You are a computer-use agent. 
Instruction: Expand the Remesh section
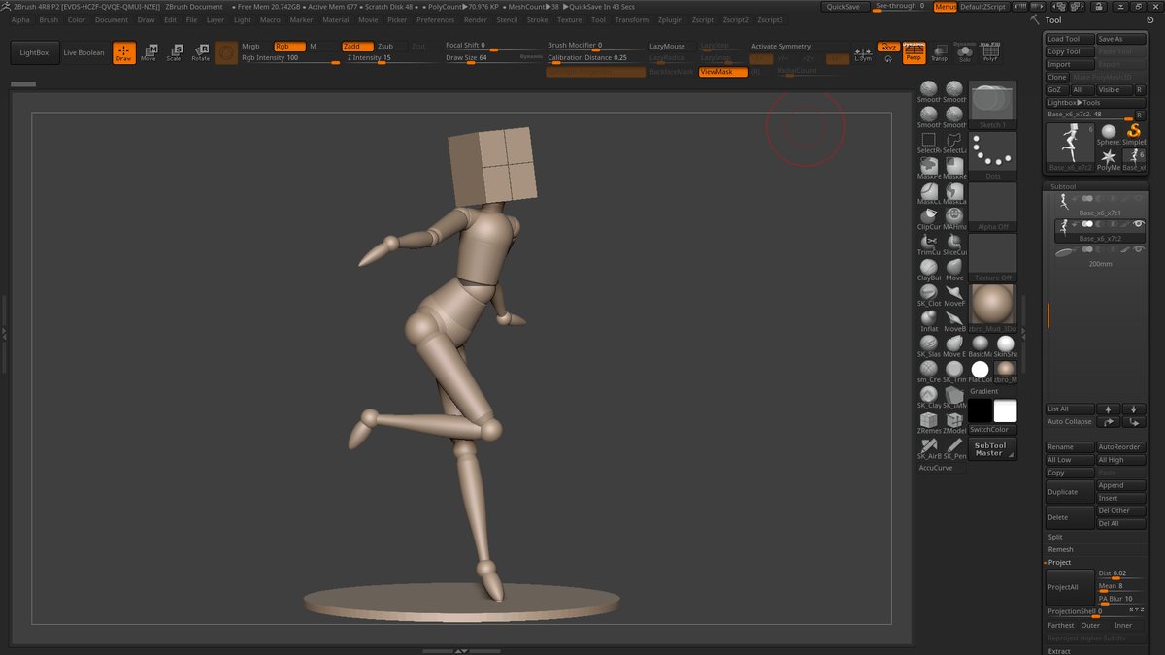[1060, 549]
